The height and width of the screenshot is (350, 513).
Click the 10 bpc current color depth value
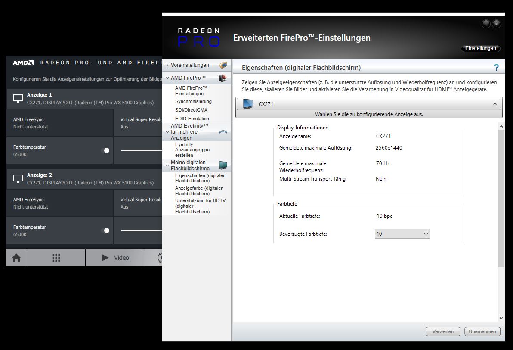tap(384, 216)
